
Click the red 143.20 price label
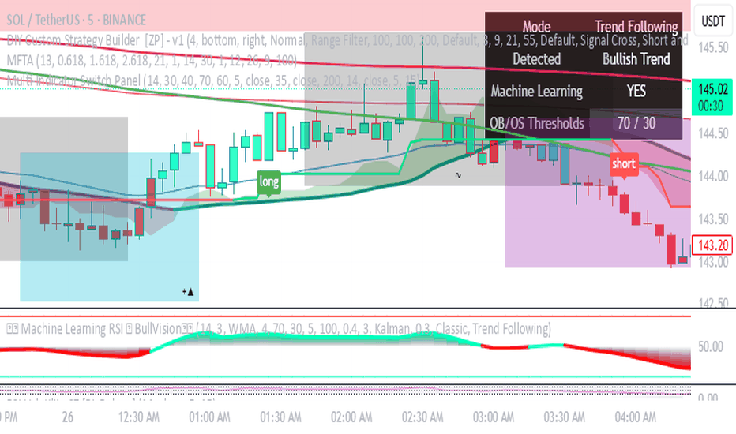(712, 245)
